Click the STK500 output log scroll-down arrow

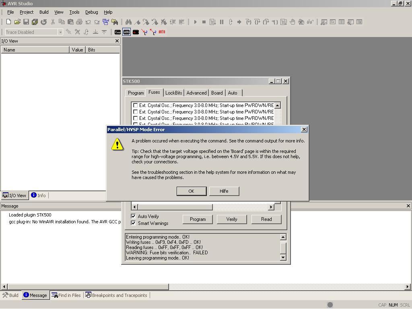coord(283,257)
